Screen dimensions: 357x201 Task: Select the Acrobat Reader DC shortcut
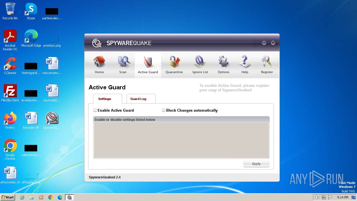(x=10, y=40)
